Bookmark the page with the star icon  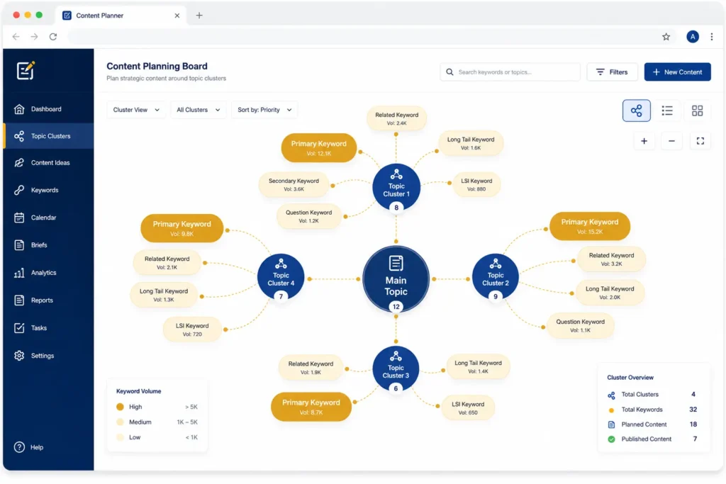(666, 37)
